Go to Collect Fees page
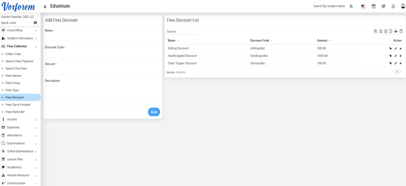Image resolution: width=406 pixels, height=186 pixels. (x=13, y=54)
